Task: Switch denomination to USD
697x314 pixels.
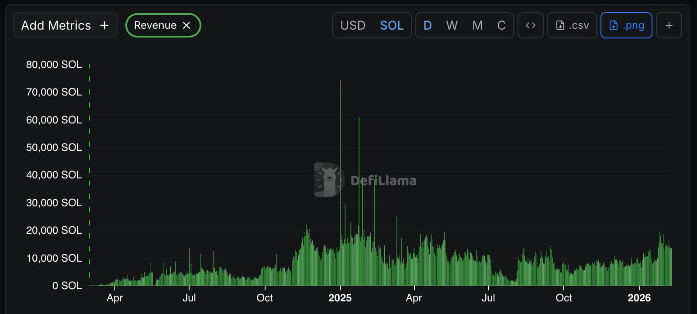Action: tap(353, 25)
